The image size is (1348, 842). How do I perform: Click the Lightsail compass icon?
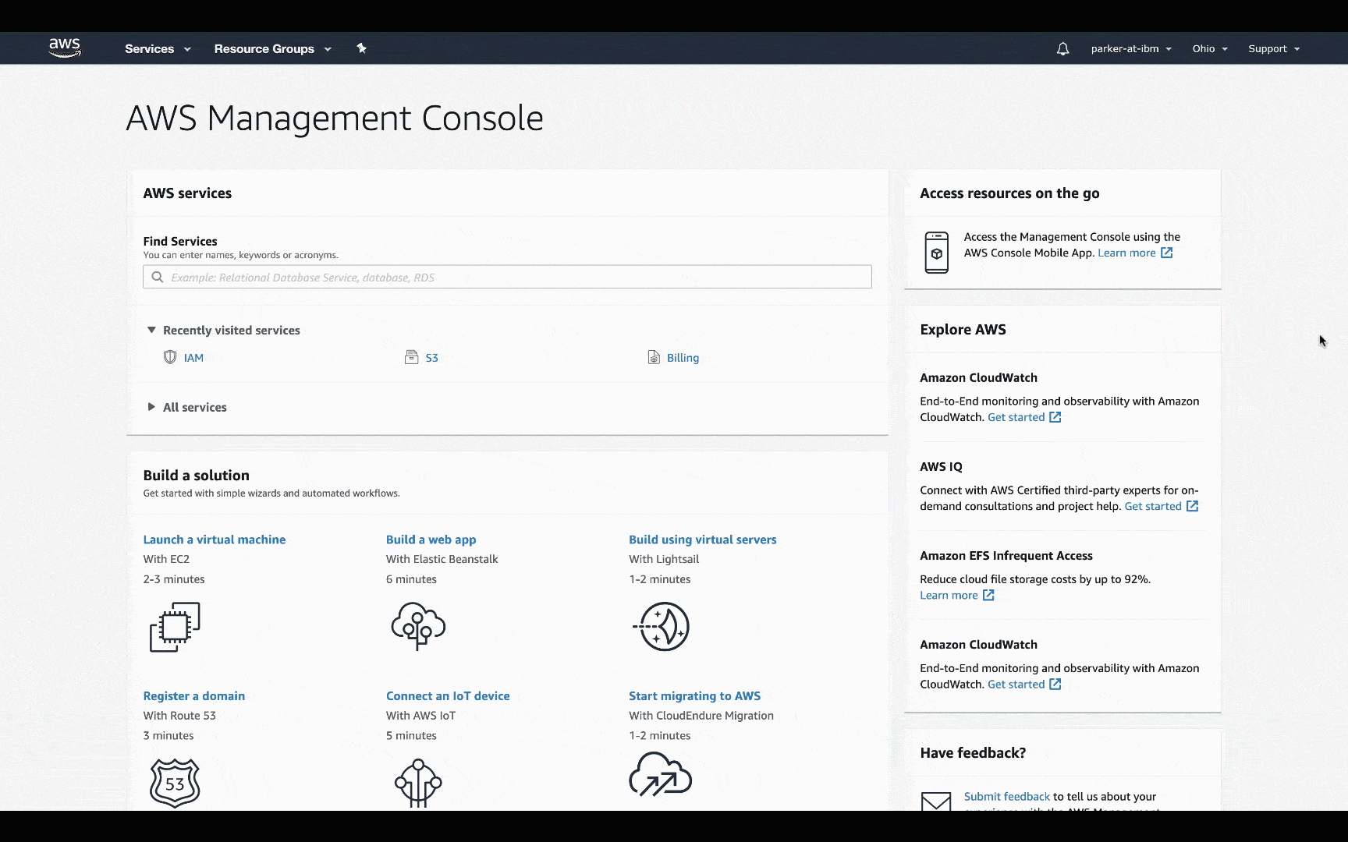tap(662, 626)
